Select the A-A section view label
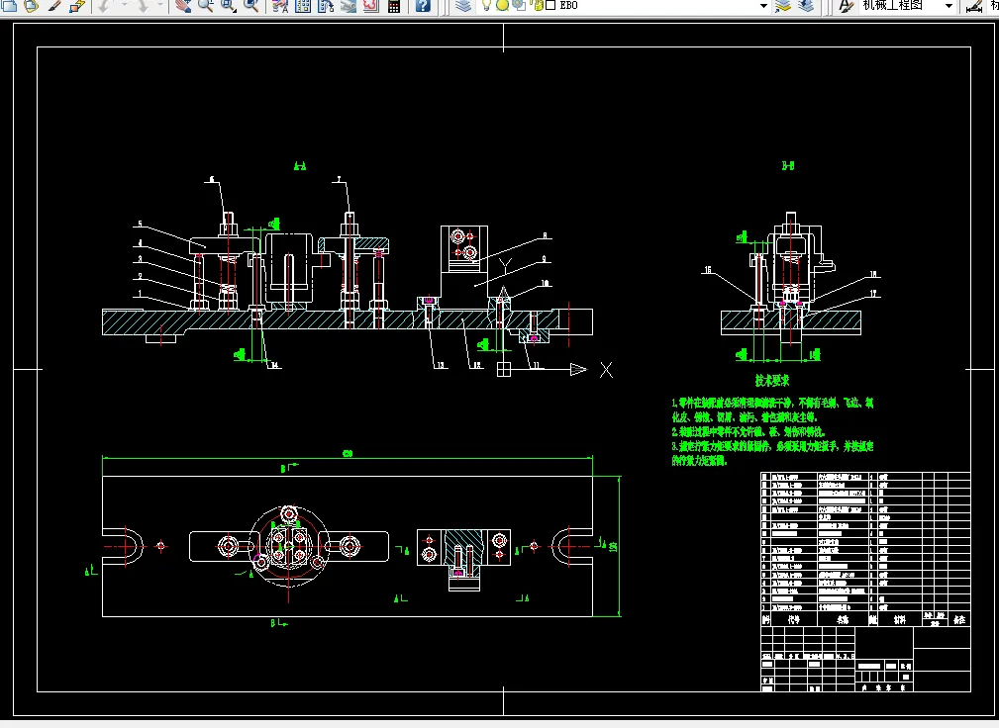 [300, 166]
